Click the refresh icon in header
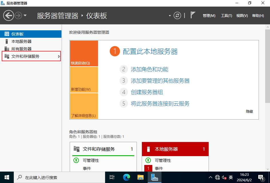The width and height of the screenshot is (270, 183). point(177,15)
